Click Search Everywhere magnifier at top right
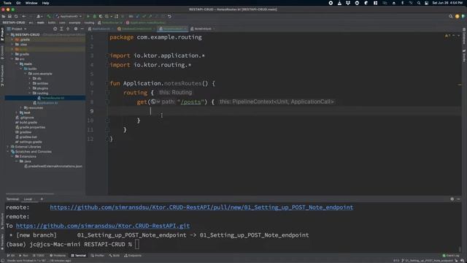Screen dimensions: 467x263 (451, 16)
